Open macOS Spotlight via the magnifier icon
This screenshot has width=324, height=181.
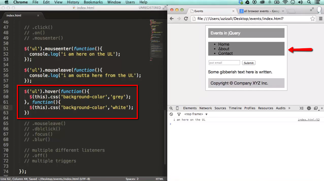tap(309, 2)
